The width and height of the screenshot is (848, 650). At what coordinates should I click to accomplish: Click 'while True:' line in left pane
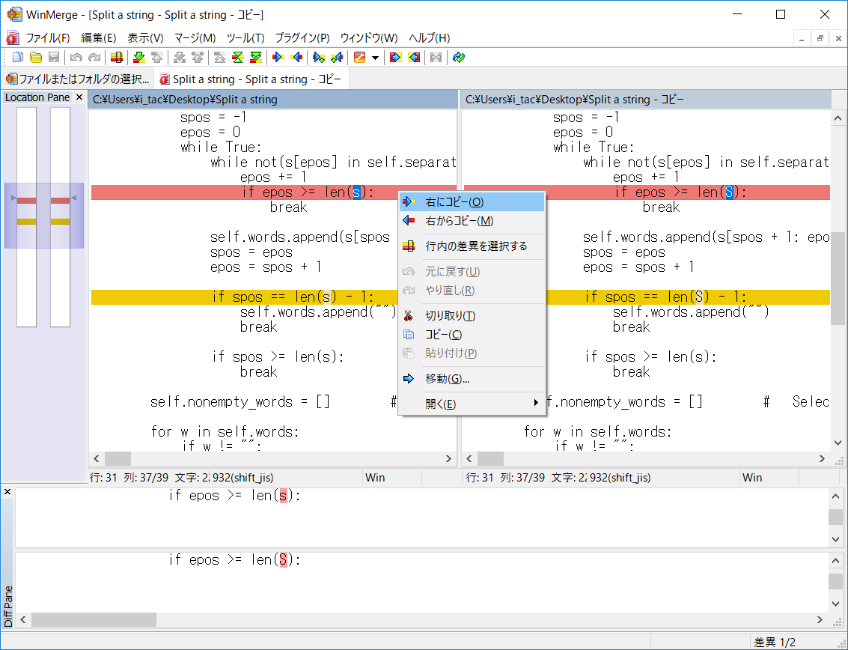click(x=222, y=148)
